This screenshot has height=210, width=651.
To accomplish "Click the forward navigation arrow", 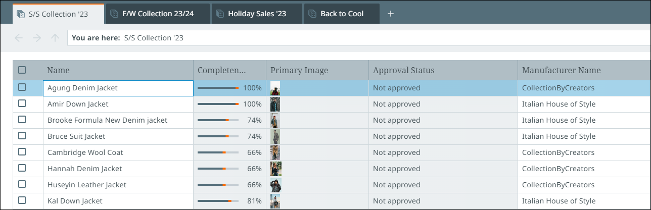I will coord(37,38).
